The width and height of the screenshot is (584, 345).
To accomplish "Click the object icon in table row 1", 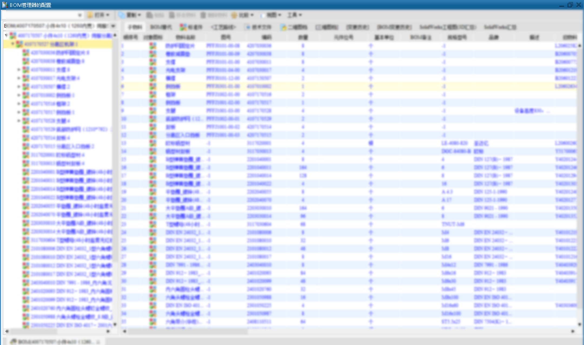I will pyautogui.click(x=153, y=46).
